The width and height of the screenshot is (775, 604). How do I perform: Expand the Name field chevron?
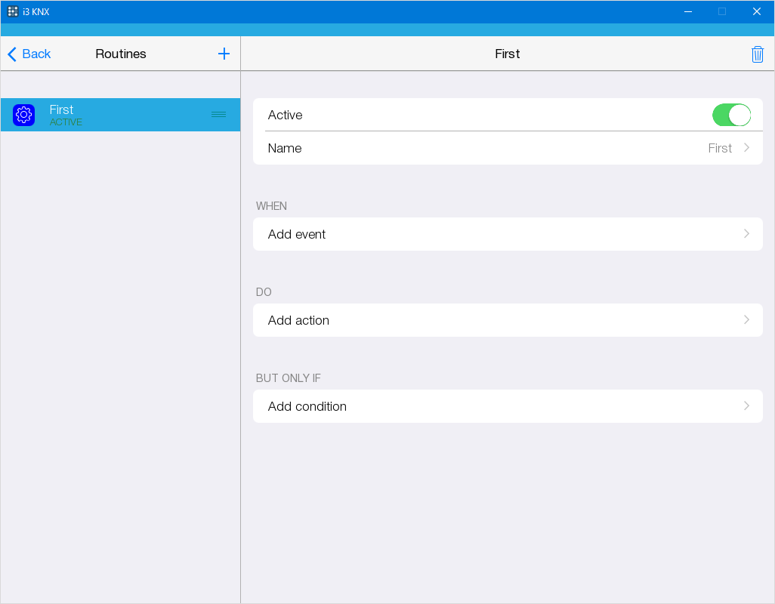[x=746, y=148]
